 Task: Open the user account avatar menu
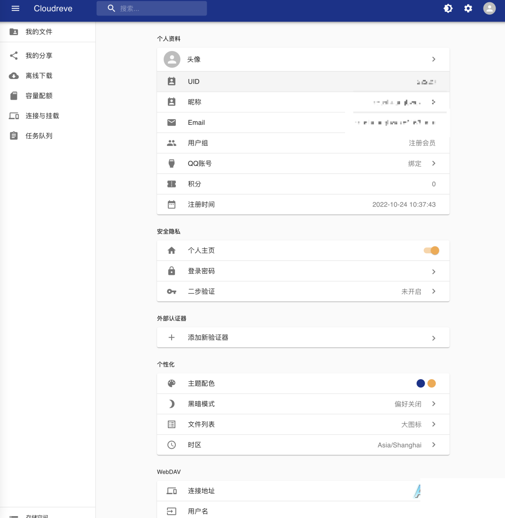point(489,8)
